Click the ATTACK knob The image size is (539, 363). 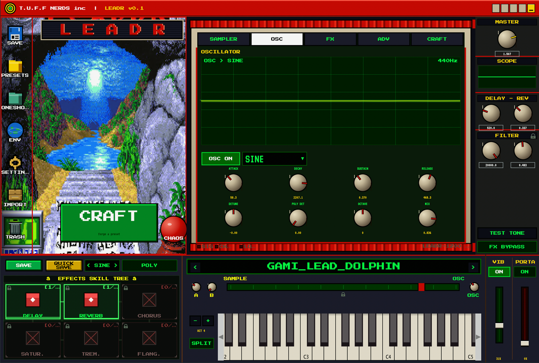[234, 183]
